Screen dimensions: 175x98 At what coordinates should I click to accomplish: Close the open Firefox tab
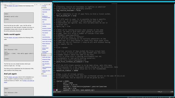(x=10, y=3)
